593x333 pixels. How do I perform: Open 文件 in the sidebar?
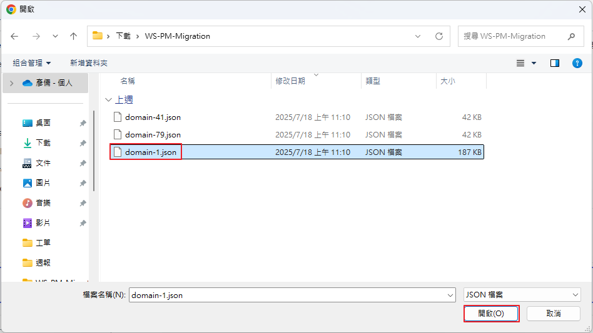(x=43, y=163)
